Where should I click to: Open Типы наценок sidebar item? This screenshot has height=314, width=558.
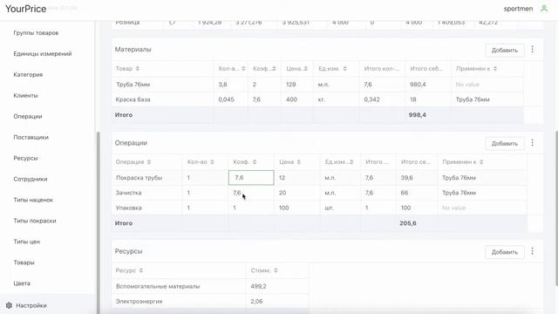click(33, 200)
